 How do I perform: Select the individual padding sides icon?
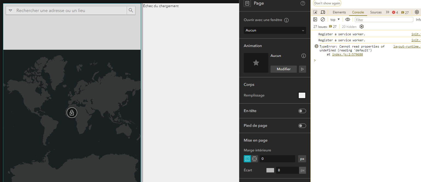[x=254, y=158]
